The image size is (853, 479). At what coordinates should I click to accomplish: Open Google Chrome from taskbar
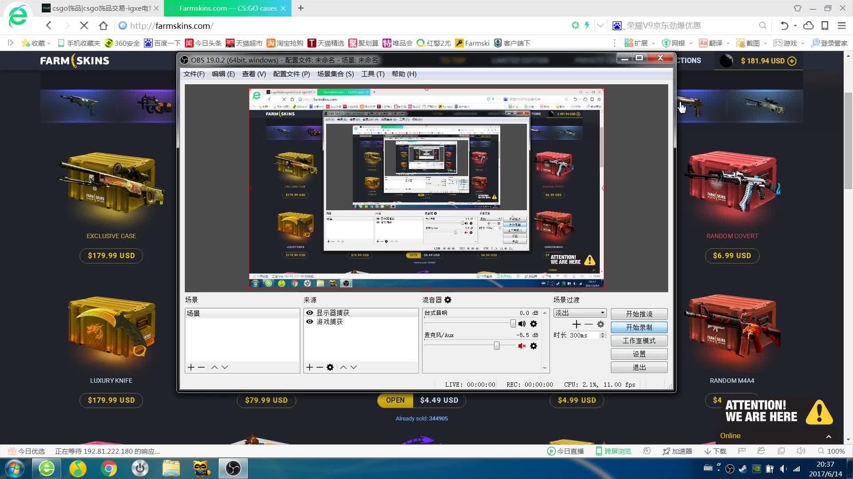point(109,468)
